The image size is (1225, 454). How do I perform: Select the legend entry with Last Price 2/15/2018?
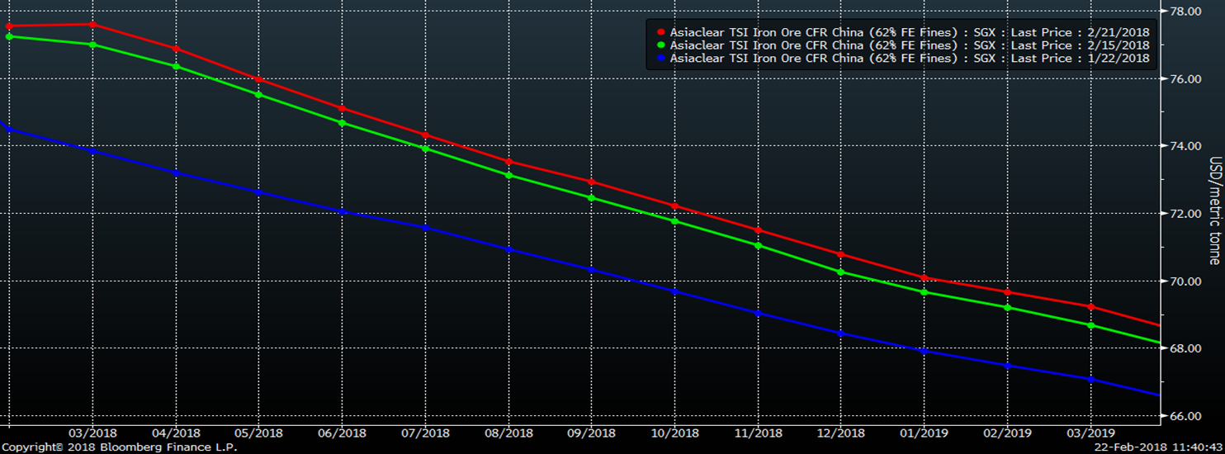click(x=909, y=45)
